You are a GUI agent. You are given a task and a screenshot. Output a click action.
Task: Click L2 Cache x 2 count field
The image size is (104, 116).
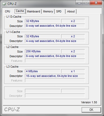tap(73, 51)
